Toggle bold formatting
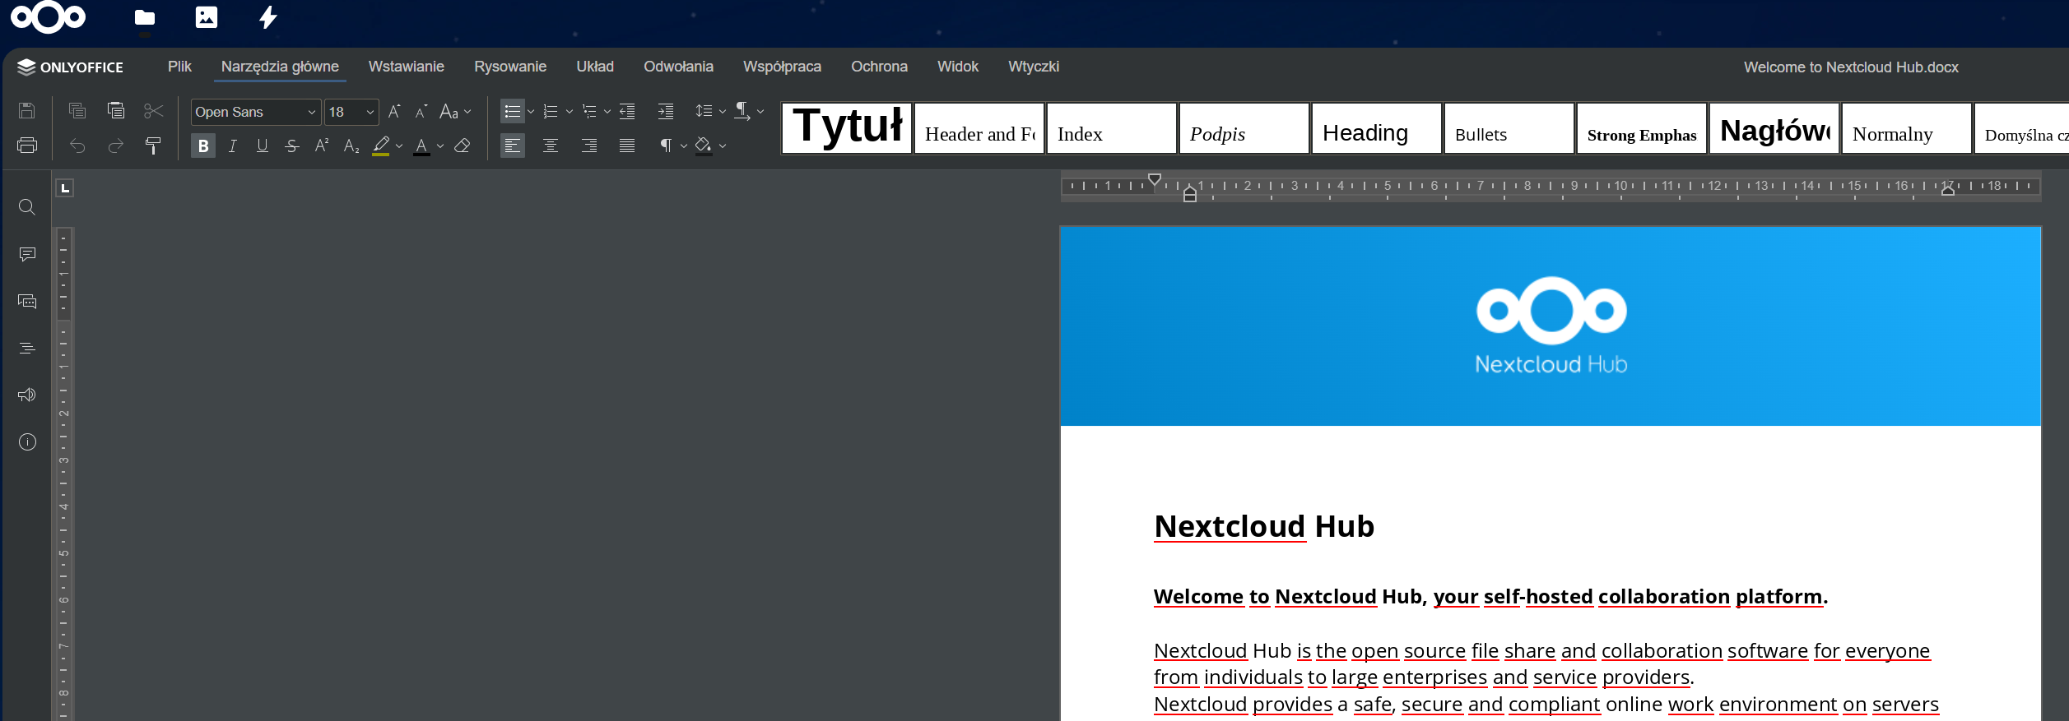The width and height of the screenshot is (2069, 721). point(203,146)
